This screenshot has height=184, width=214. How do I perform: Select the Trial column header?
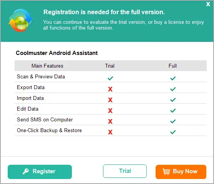point(110,66)
